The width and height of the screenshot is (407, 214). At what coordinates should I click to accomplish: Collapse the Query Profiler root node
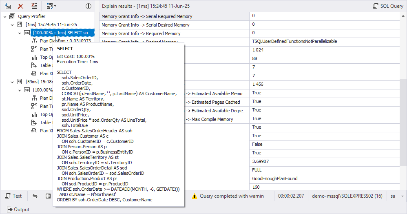[x=5, y=16]
